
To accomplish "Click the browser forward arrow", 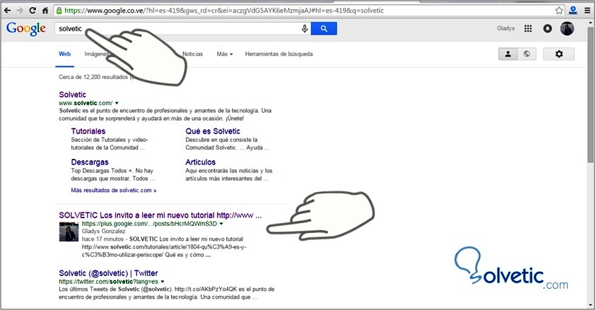I will (x=20, y=11).
